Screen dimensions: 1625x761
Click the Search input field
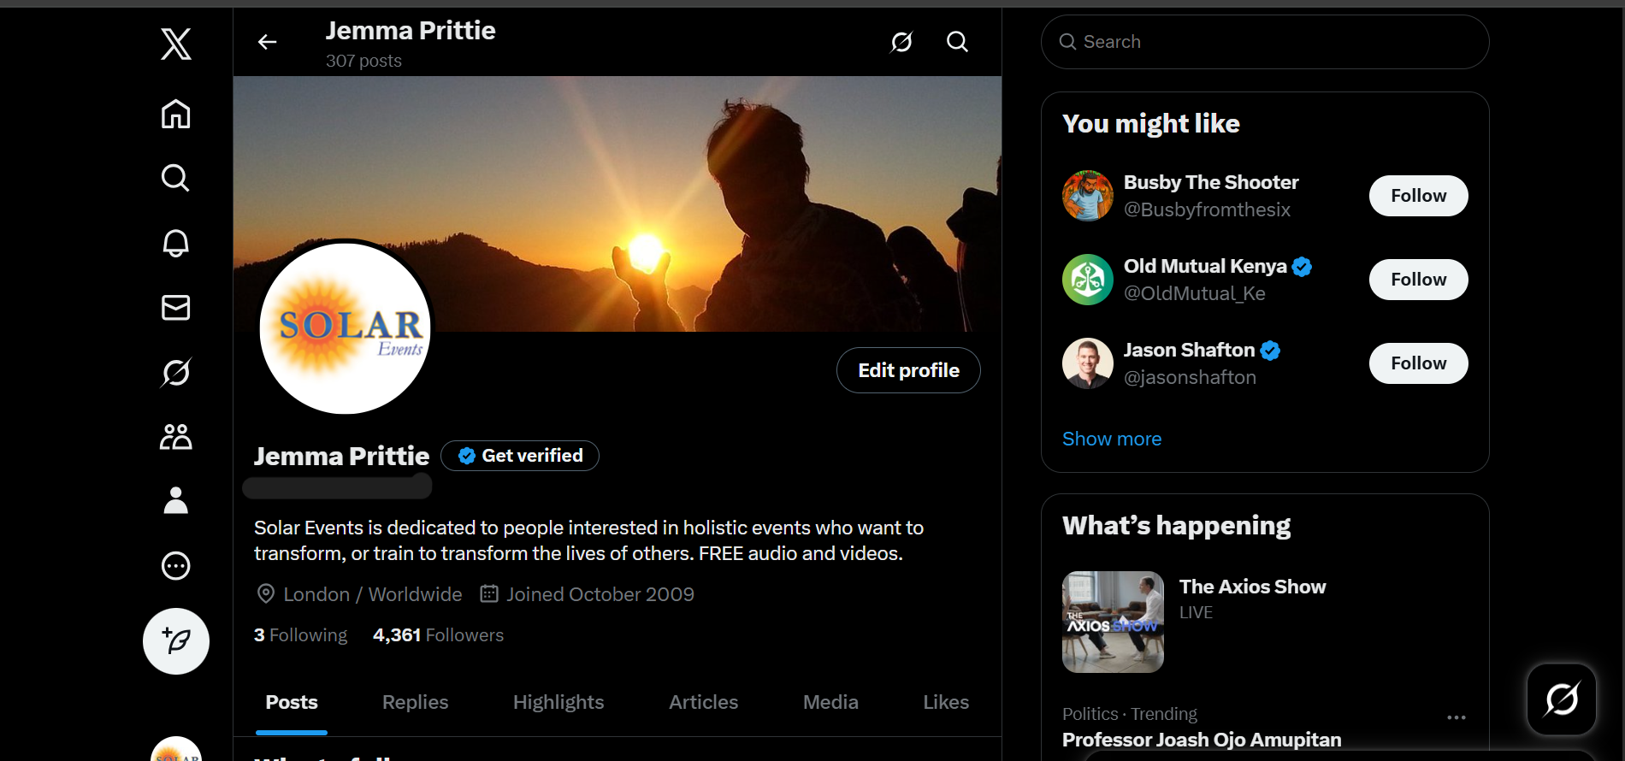[x=1264, y=42]
